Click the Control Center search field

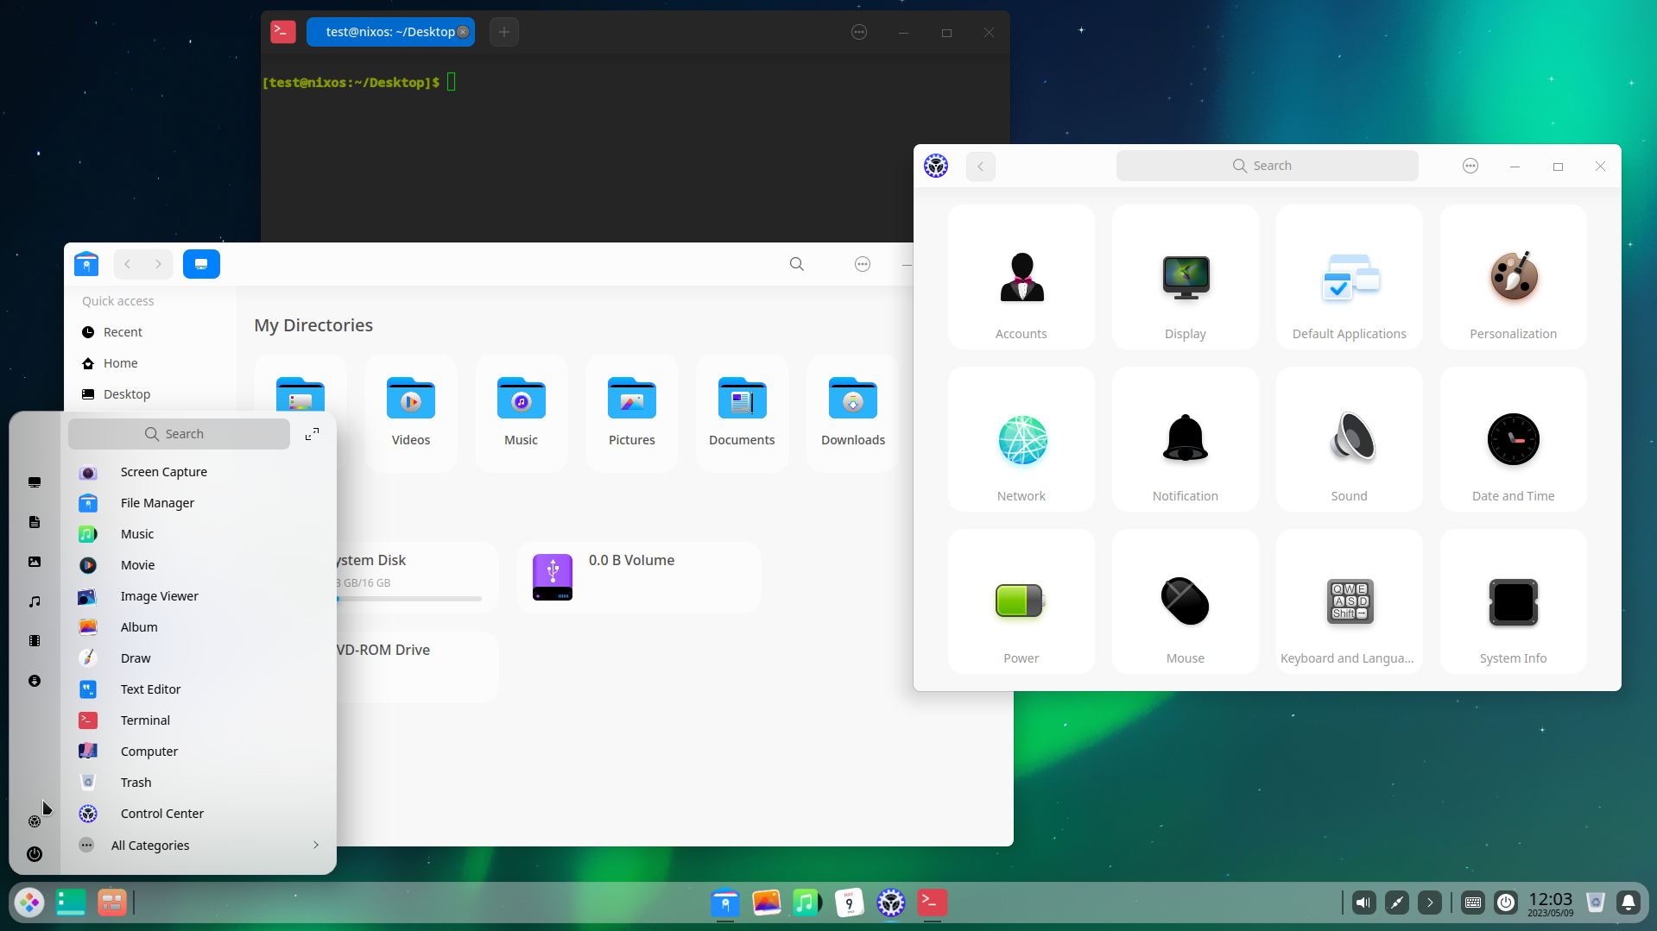point(1266,166)
